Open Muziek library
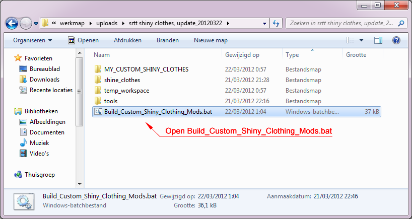 click(x=39, y=143)
